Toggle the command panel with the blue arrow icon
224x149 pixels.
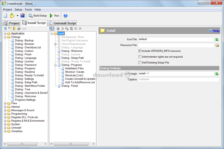click(52, 29)
